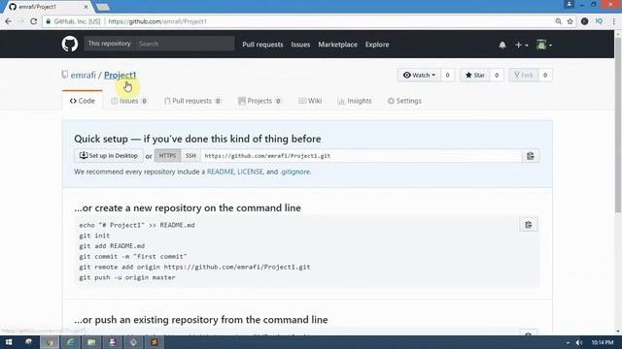Copy the repository URL to clipboard

[531, 156]
